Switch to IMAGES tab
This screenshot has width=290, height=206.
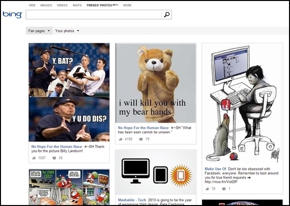tap(46, 5)
